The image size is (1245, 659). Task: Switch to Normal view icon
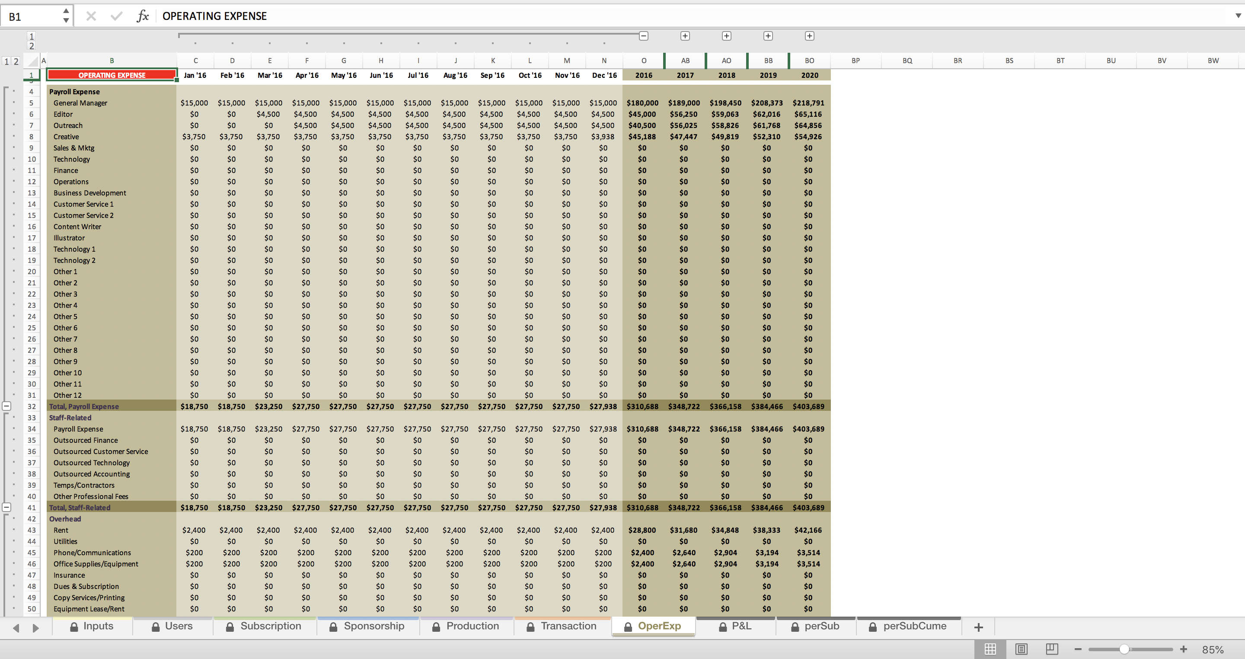[990, 649]
